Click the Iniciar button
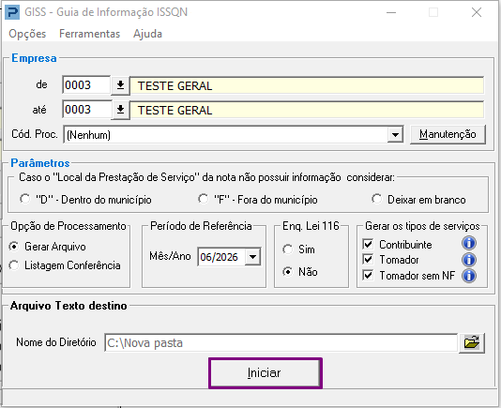Screen dimensions: 501x408 point(266,373)
